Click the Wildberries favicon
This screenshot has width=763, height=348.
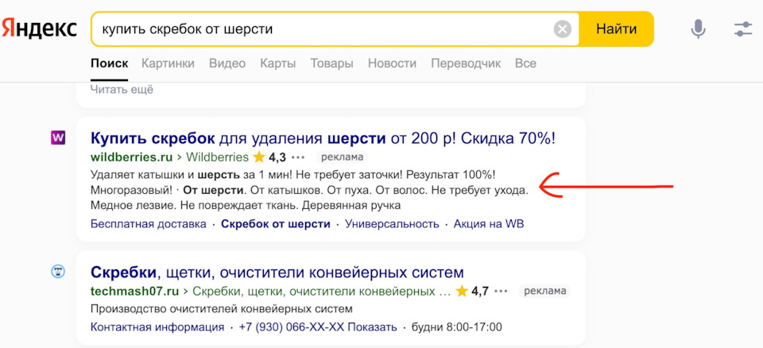tap(57, 137)
